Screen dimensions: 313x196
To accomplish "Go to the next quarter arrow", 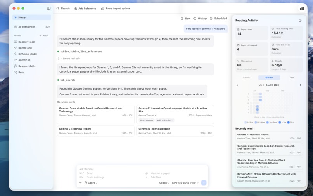I will [301, 85].
